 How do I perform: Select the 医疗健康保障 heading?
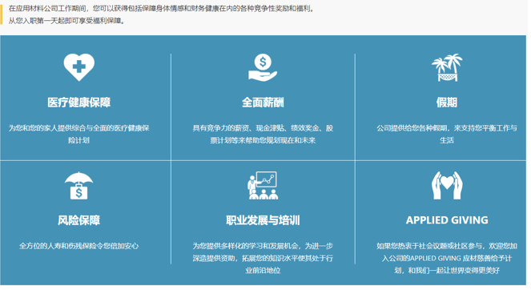pos(79,103)
